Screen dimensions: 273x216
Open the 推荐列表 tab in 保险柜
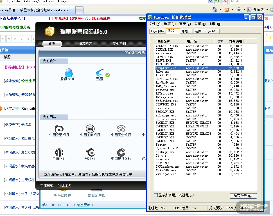(x=85, y=44)
